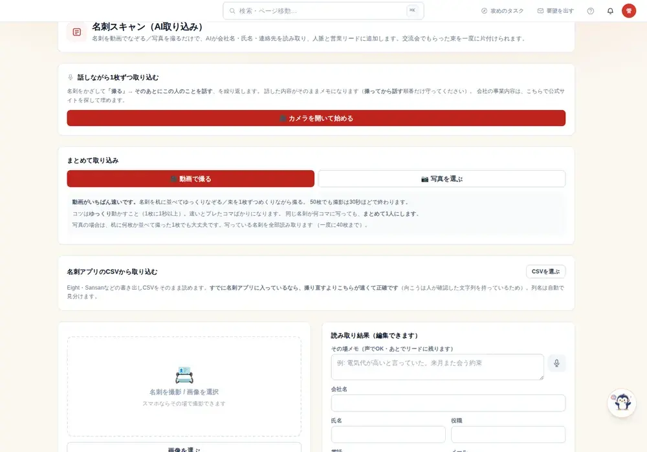Click the 役職 input field

(x=509, y=435)
